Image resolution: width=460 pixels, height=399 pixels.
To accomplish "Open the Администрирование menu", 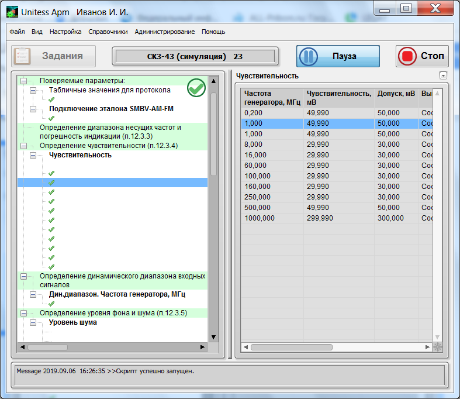I will pos(164,32).
